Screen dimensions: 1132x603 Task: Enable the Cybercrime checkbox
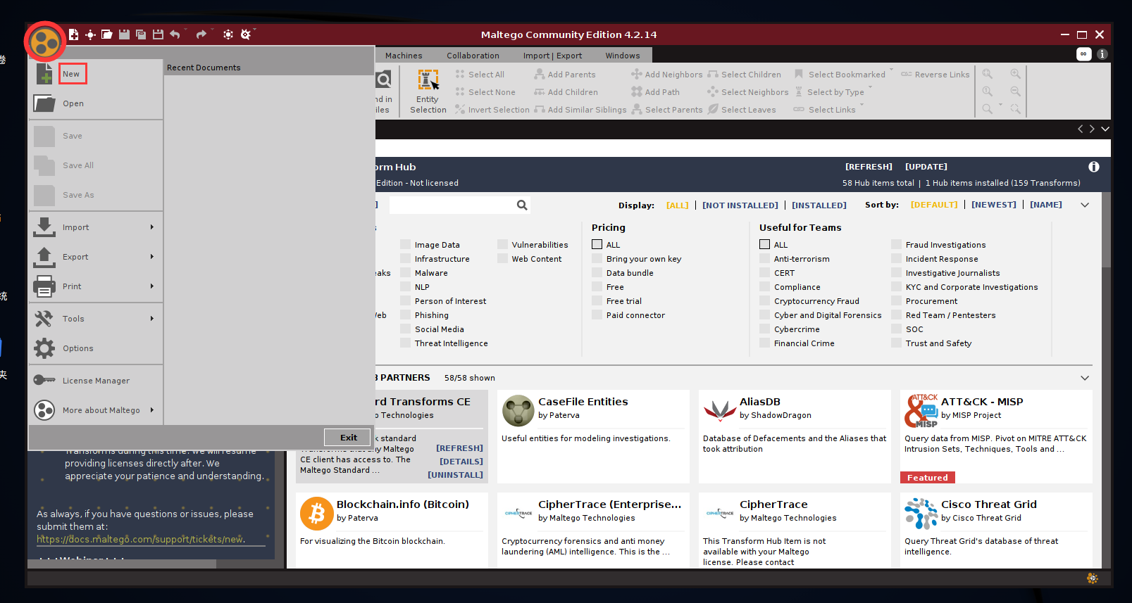(x=765, y=329)
